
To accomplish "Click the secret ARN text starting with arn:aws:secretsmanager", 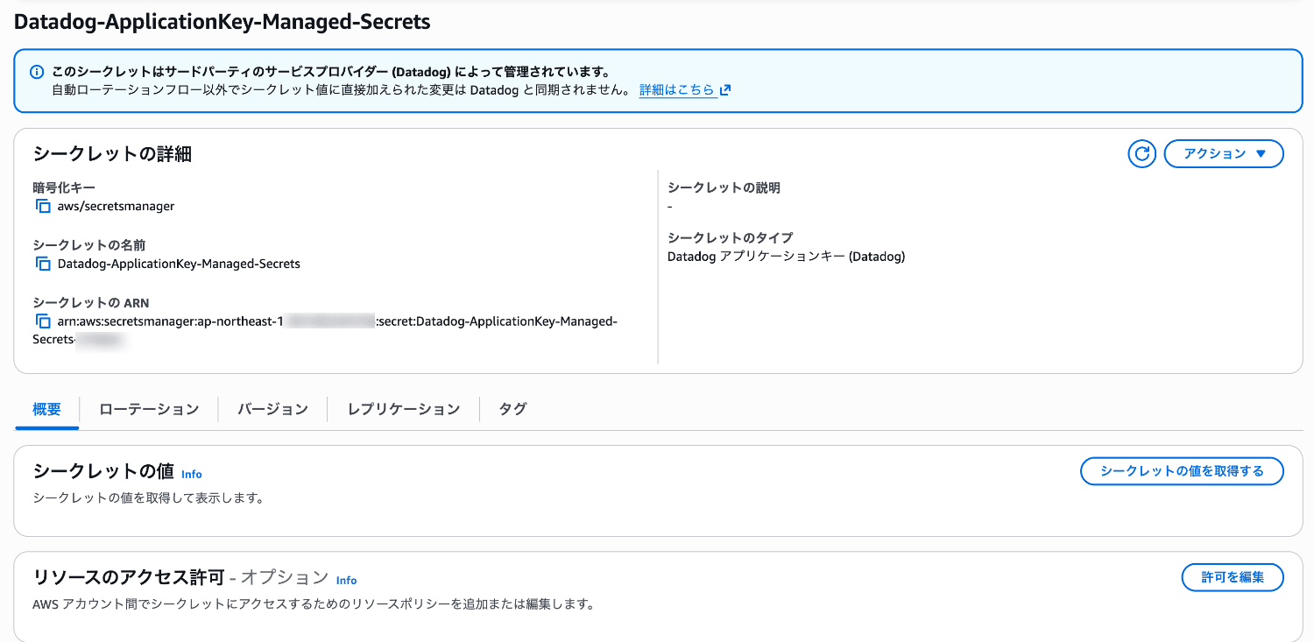I will (325, 330).
